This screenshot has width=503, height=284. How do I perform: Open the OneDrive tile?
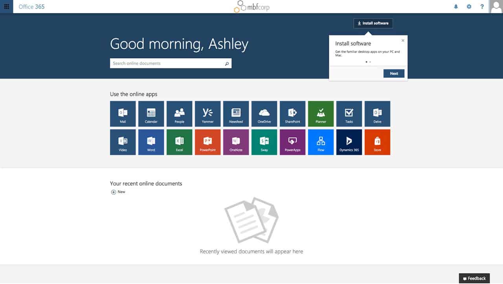click(x=264, y=114)
